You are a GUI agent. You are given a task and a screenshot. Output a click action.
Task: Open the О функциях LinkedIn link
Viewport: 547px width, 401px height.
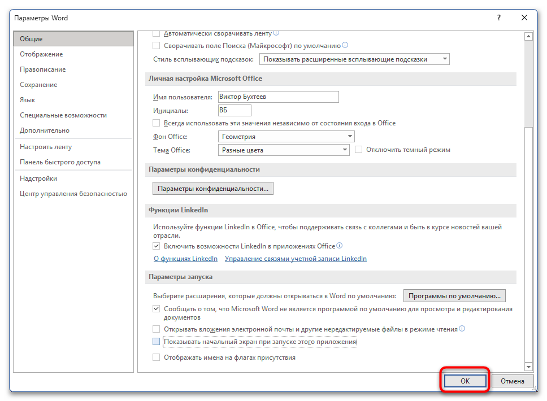coord(185,258)
